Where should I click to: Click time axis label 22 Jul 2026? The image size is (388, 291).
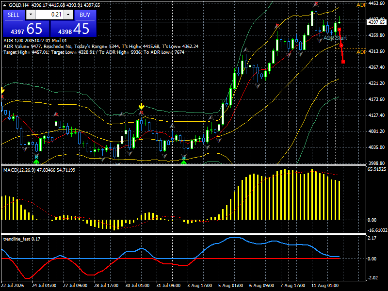[x=13, y=285]
